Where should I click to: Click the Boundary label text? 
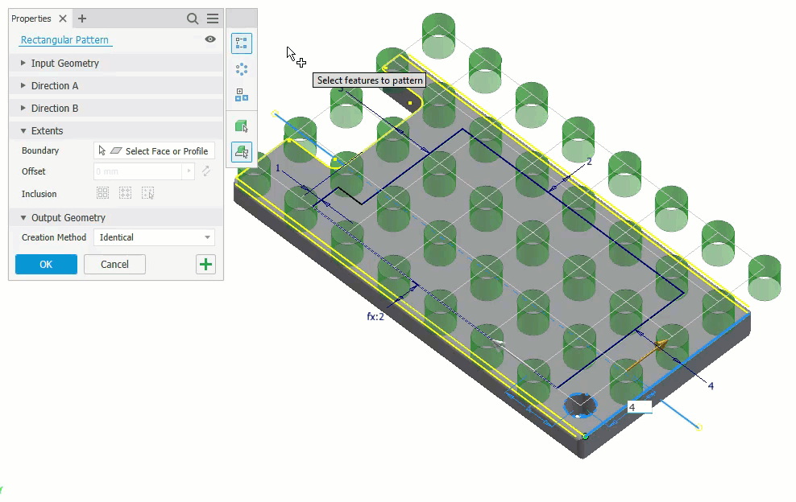[x=40, y=150]
